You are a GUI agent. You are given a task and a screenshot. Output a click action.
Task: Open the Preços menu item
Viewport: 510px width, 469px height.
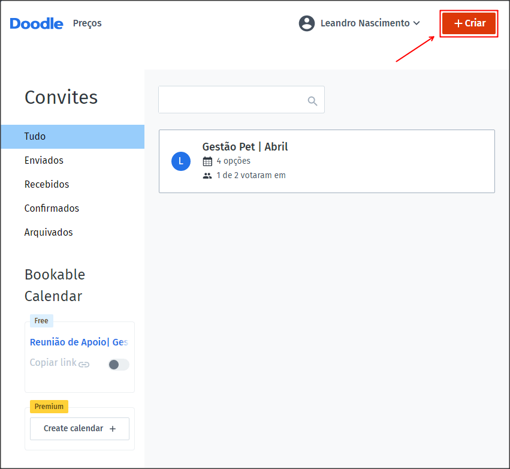87,23
